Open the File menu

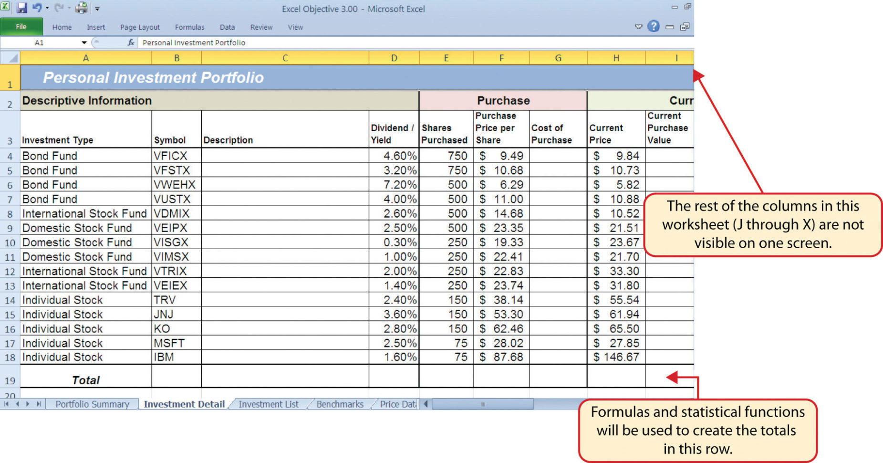(x=21, y=27)
